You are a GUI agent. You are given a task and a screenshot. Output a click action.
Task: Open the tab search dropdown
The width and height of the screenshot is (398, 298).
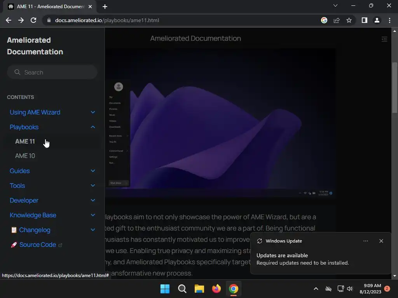point(335,5)
